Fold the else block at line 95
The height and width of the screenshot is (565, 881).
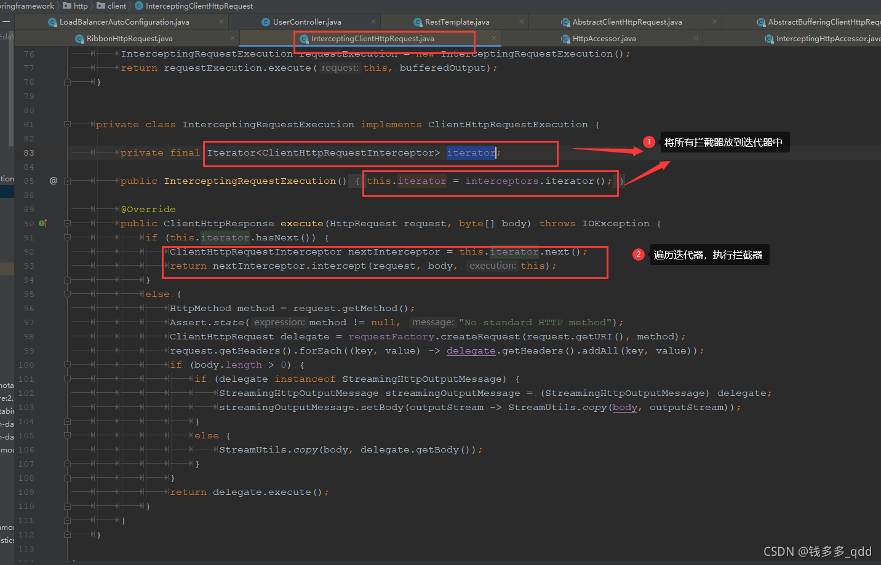67,294
